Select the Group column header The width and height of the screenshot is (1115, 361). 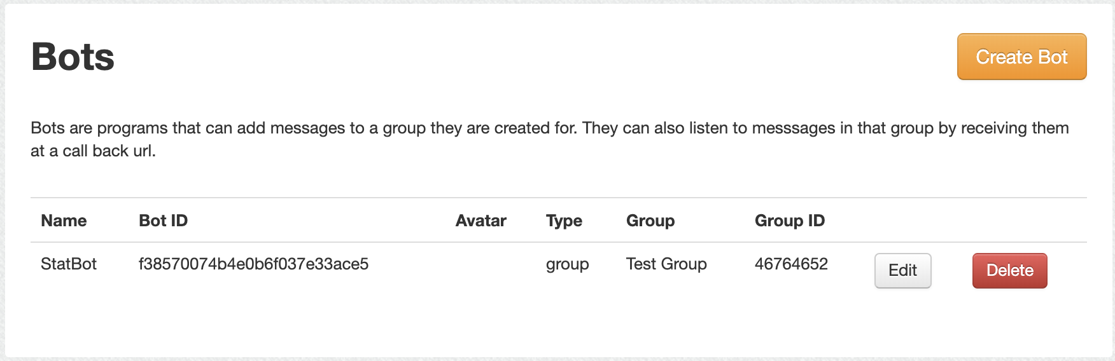point(650,221)
